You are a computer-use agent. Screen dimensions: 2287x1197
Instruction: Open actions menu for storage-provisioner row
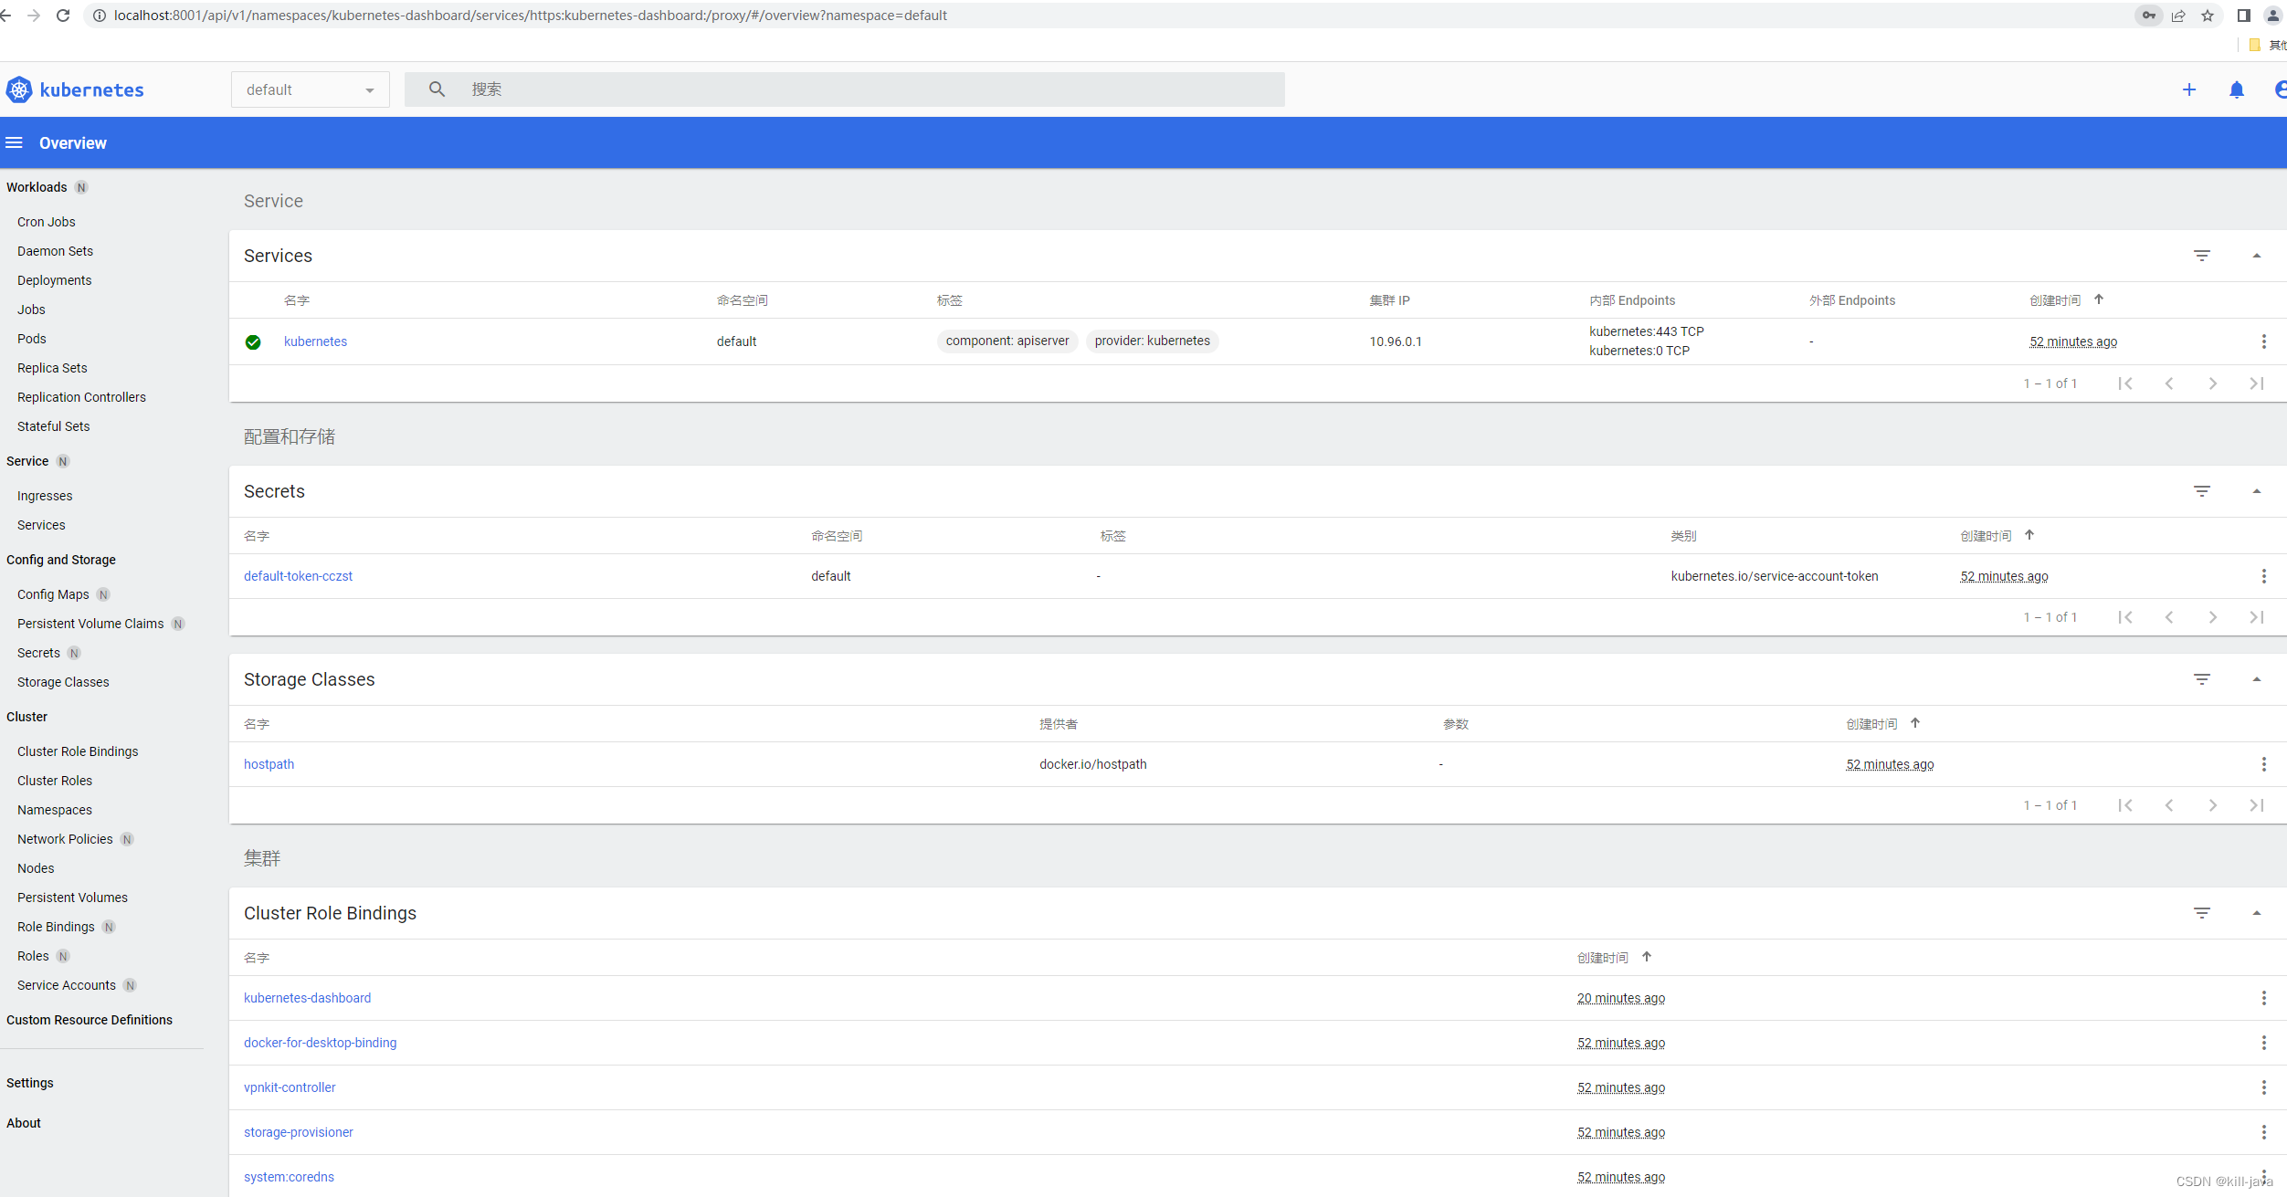pos(2264,1132)
